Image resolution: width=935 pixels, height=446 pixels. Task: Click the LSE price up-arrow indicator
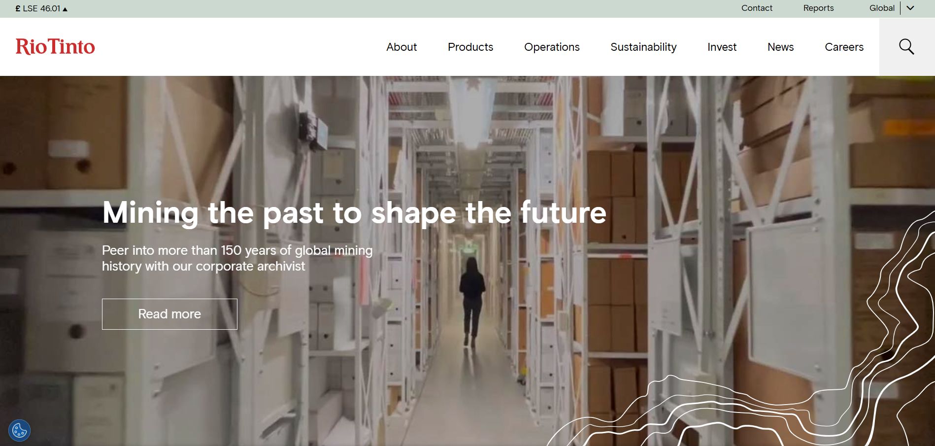(x=65, y=9)
